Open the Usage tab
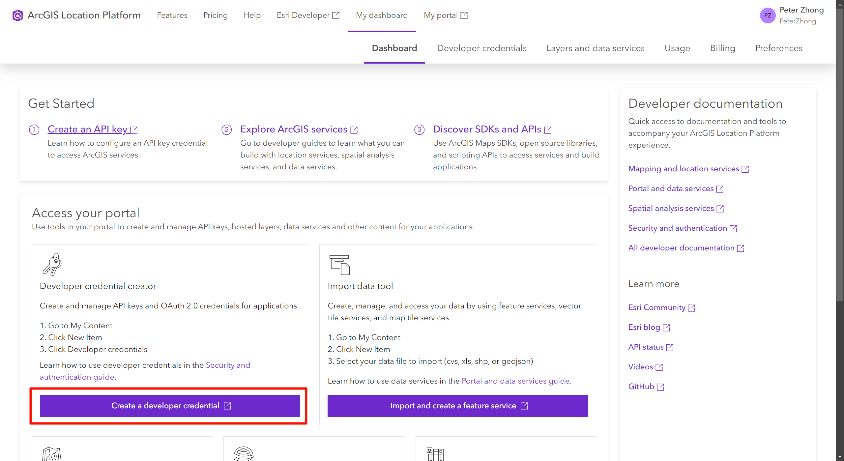The image size is (844, 461). click(677, 48)
